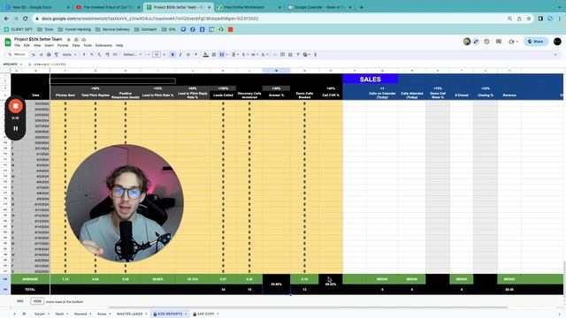The image size is (566, 318).
Task: Open the File menu
Action: (x=17, y=45)
